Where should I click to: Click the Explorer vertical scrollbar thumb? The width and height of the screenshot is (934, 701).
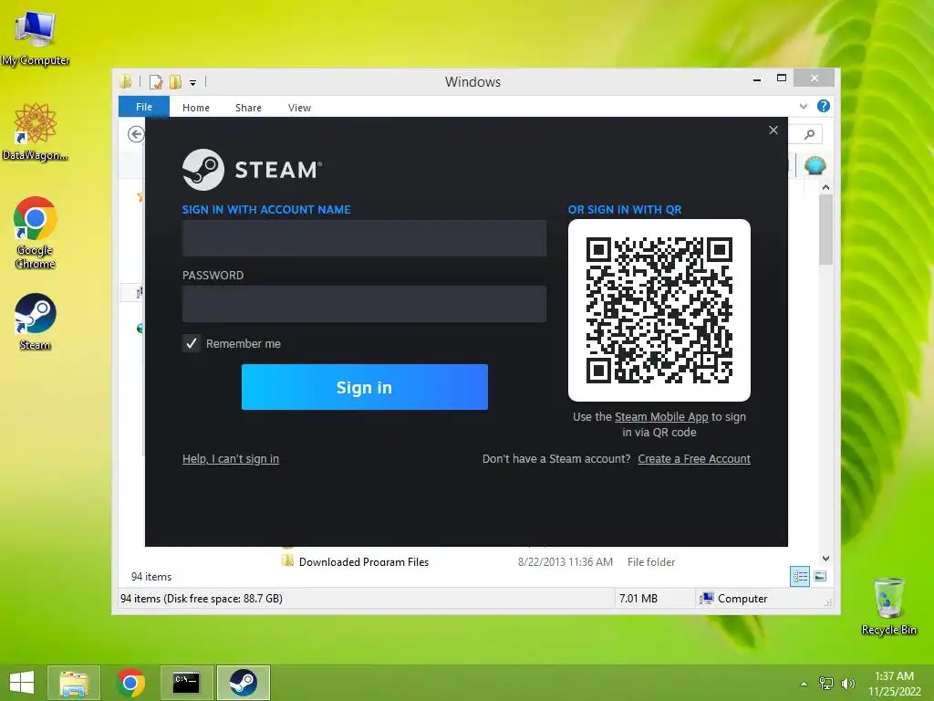click(x=825, y=229)
